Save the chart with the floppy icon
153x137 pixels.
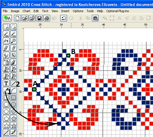pos(39,18)
